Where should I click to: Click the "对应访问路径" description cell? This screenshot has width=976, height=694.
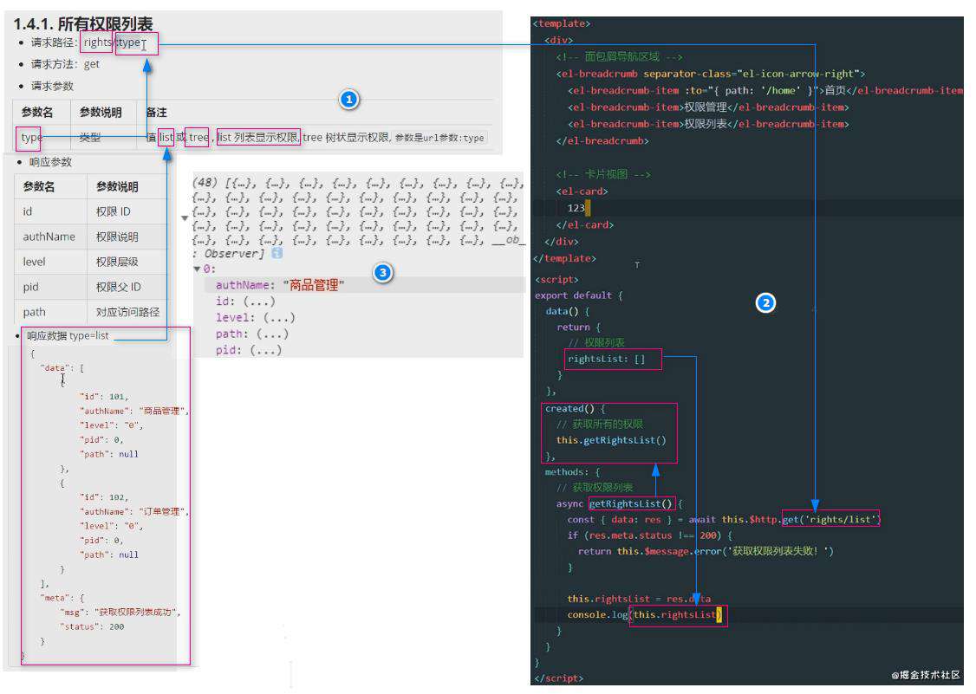click(x=127, y=312)
